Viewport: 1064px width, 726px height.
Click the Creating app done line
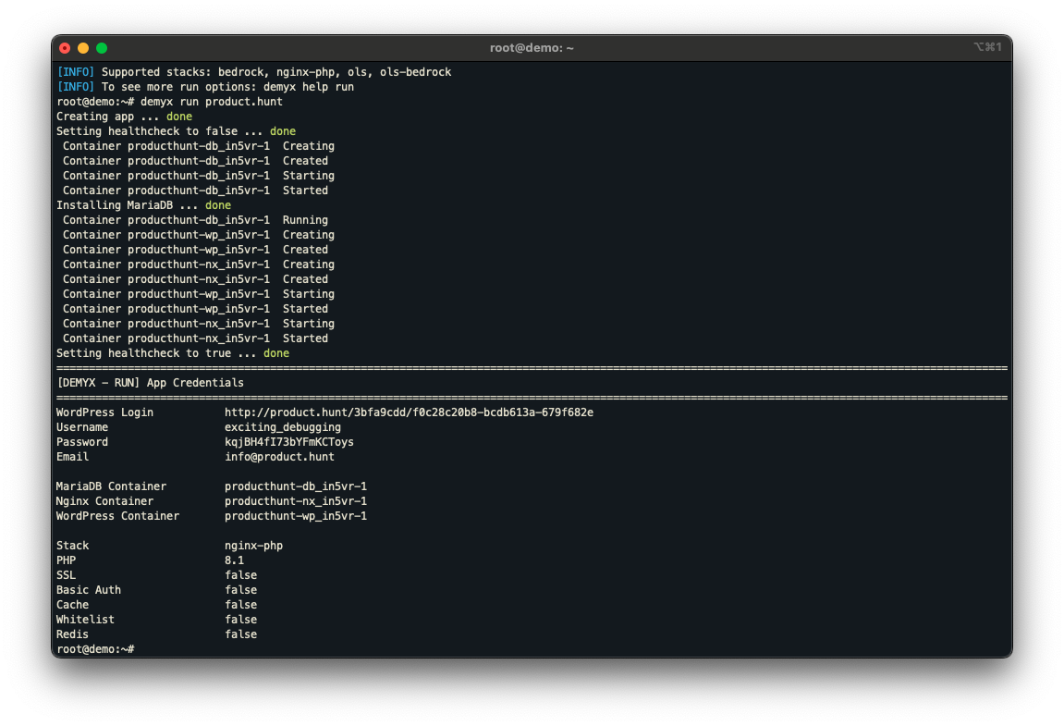coord(124,117)
